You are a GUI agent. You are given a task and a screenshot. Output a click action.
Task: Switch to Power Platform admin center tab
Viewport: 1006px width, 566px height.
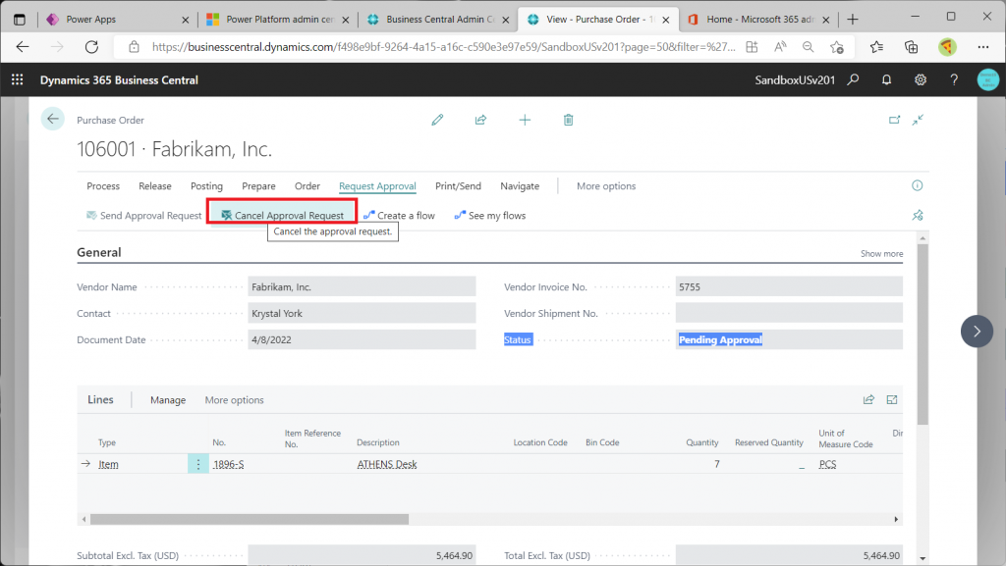tap(278, 20)
